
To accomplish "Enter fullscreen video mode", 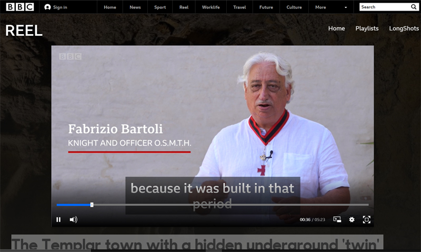I will tap(367, 219).
